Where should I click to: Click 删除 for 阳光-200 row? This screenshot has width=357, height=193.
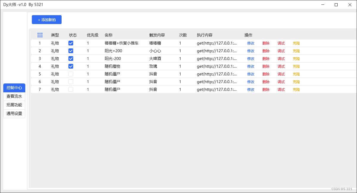(266, 59)
